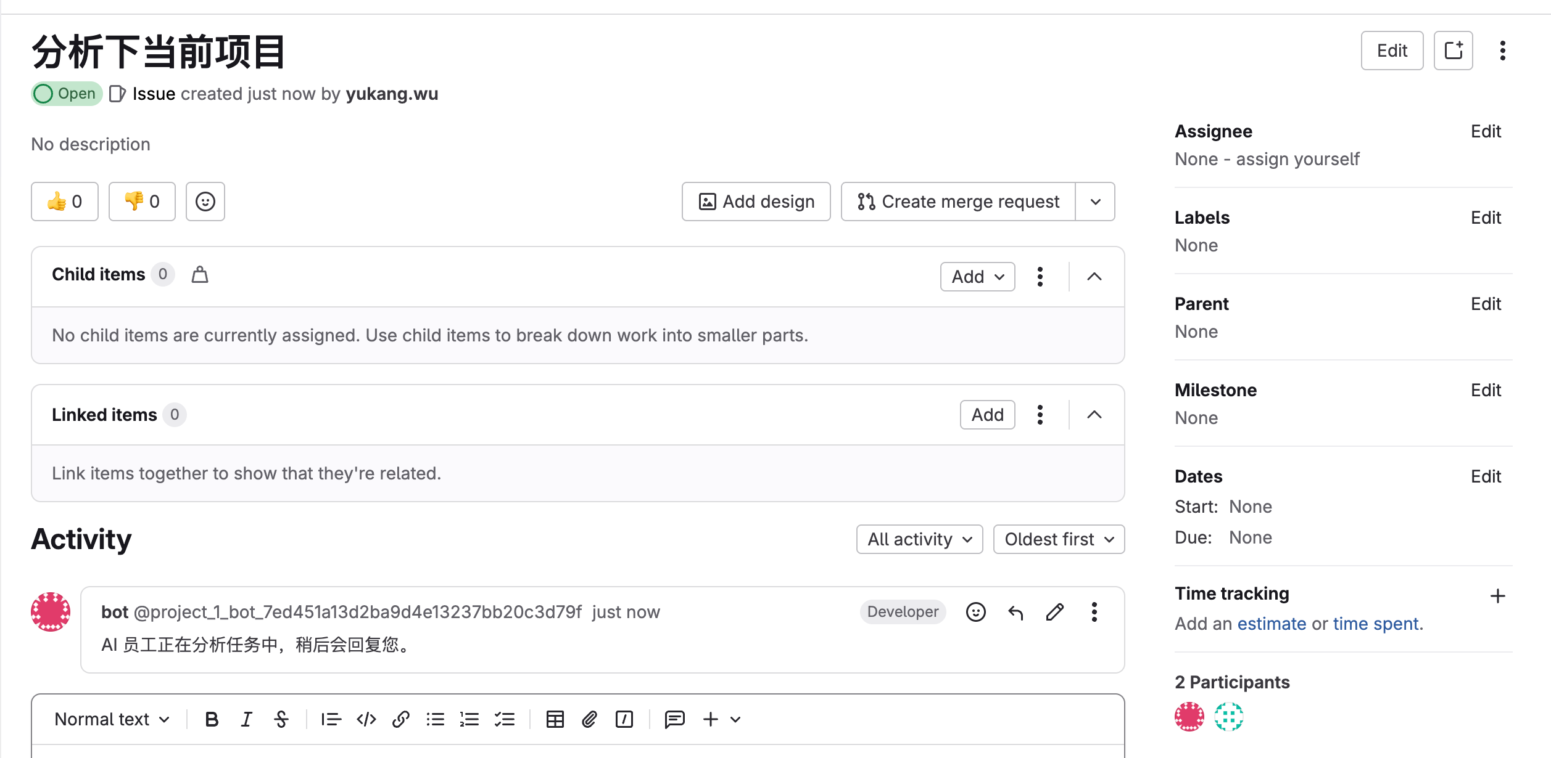Open the All activity filter dropdown

(919, 539)
